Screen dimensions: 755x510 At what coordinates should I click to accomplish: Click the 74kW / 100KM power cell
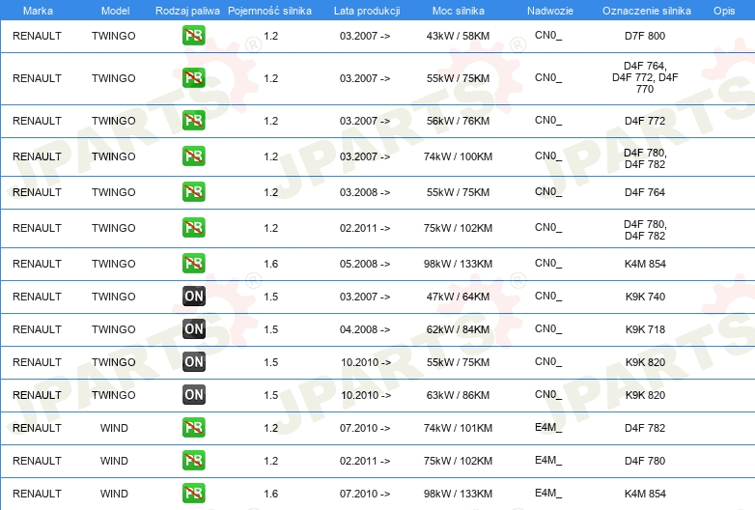[x=458, y=156]
